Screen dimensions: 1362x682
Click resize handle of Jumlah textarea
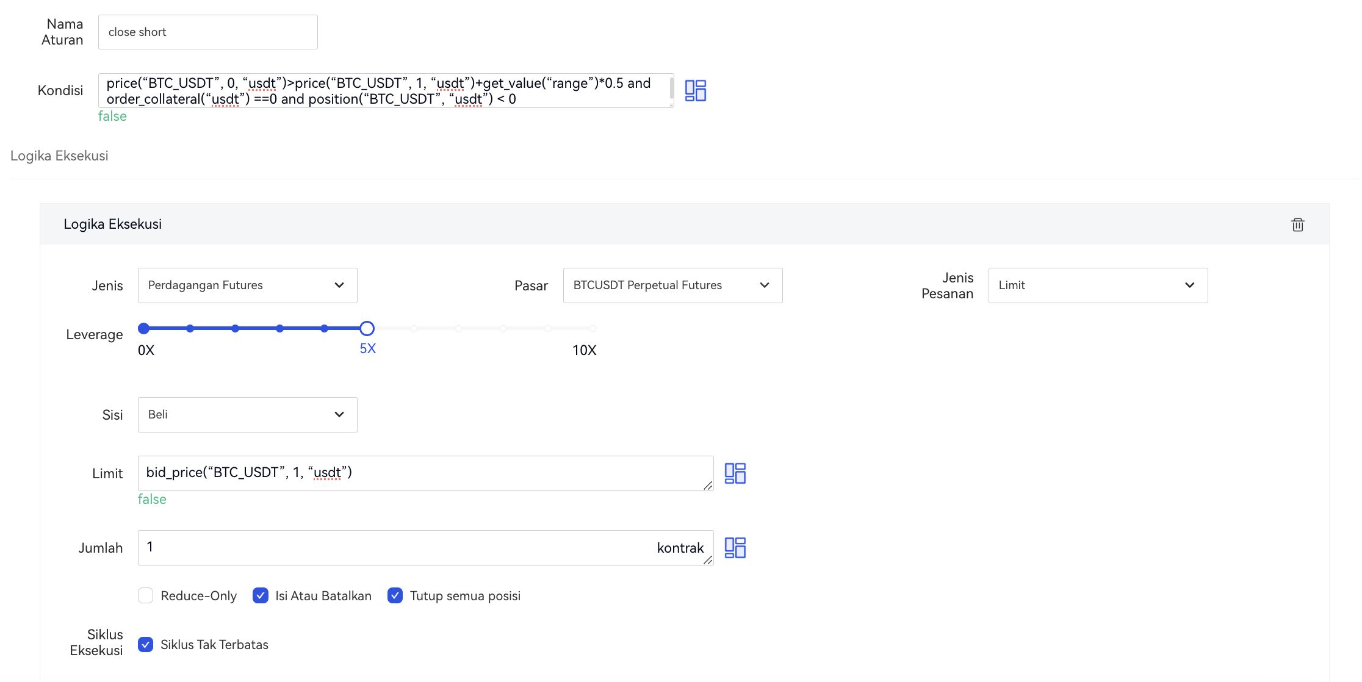[708, 560]
